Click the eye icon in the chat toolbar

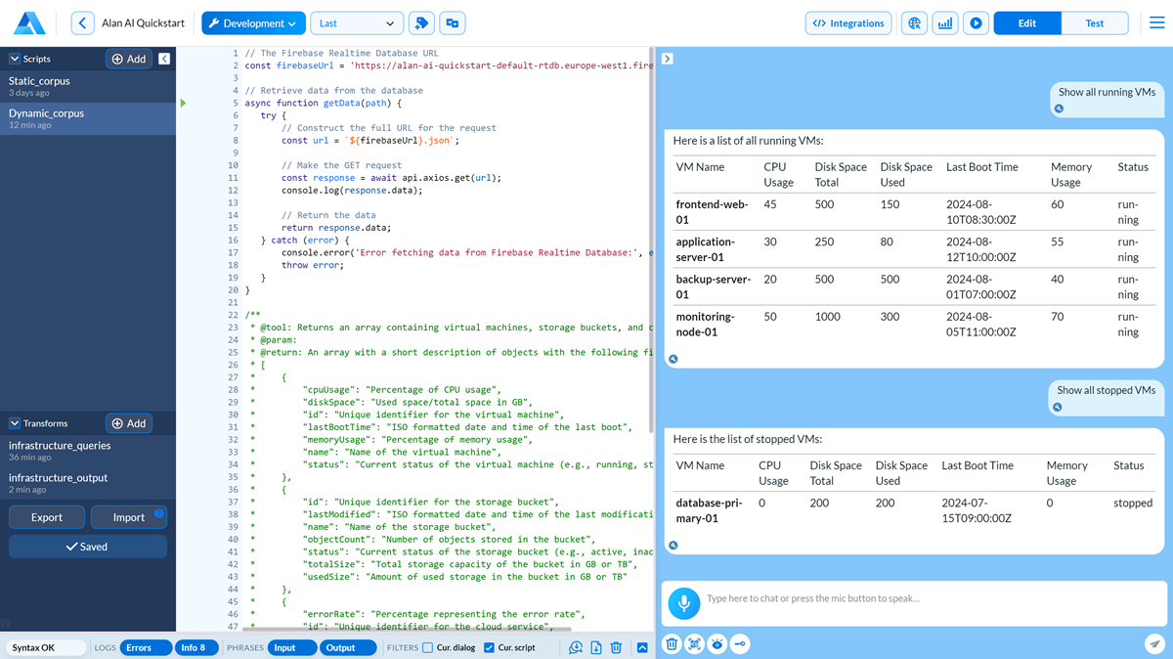click(717, 643)
